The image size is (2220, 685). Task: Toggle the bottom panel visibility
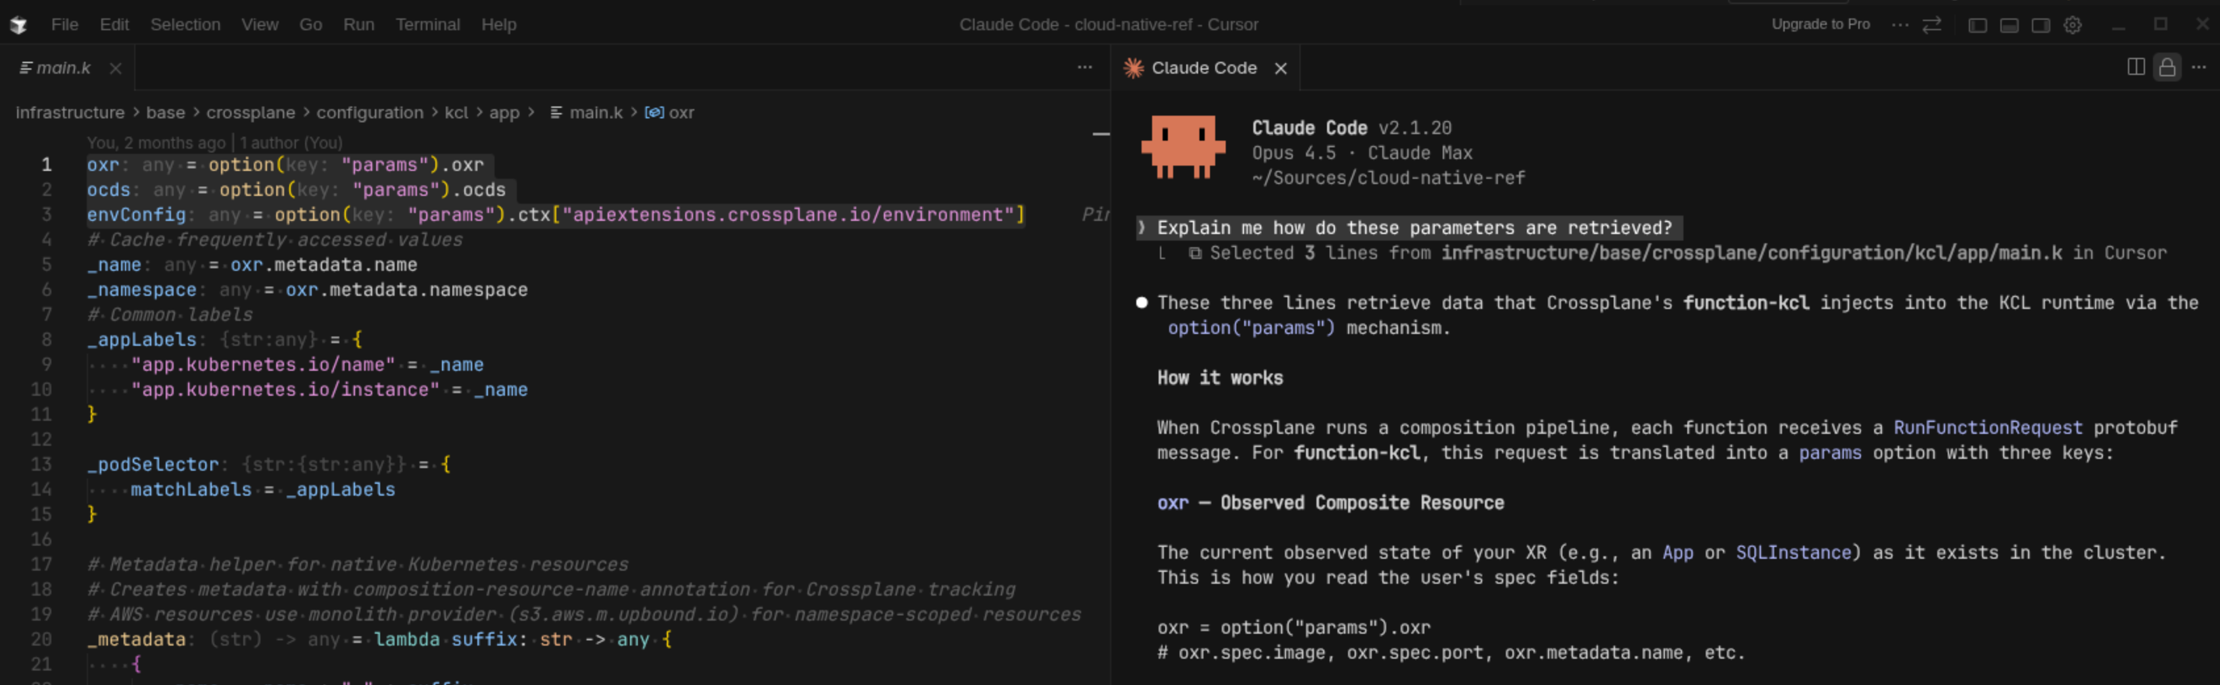[2009, 24]
